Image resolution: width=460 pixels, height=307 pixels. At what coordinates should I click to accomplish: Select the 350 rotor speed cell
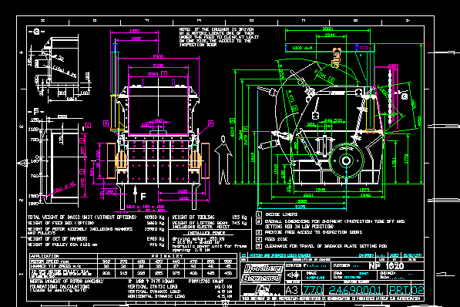[x=106, y=261]
